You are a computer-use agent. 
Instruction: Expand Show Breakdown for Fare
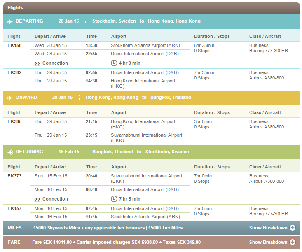268,242
